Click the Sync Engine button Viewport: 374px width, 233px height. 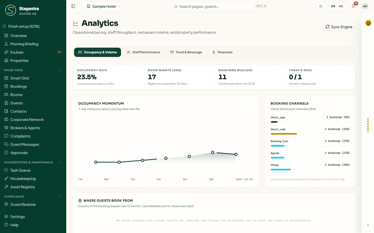tap(339, 27)
